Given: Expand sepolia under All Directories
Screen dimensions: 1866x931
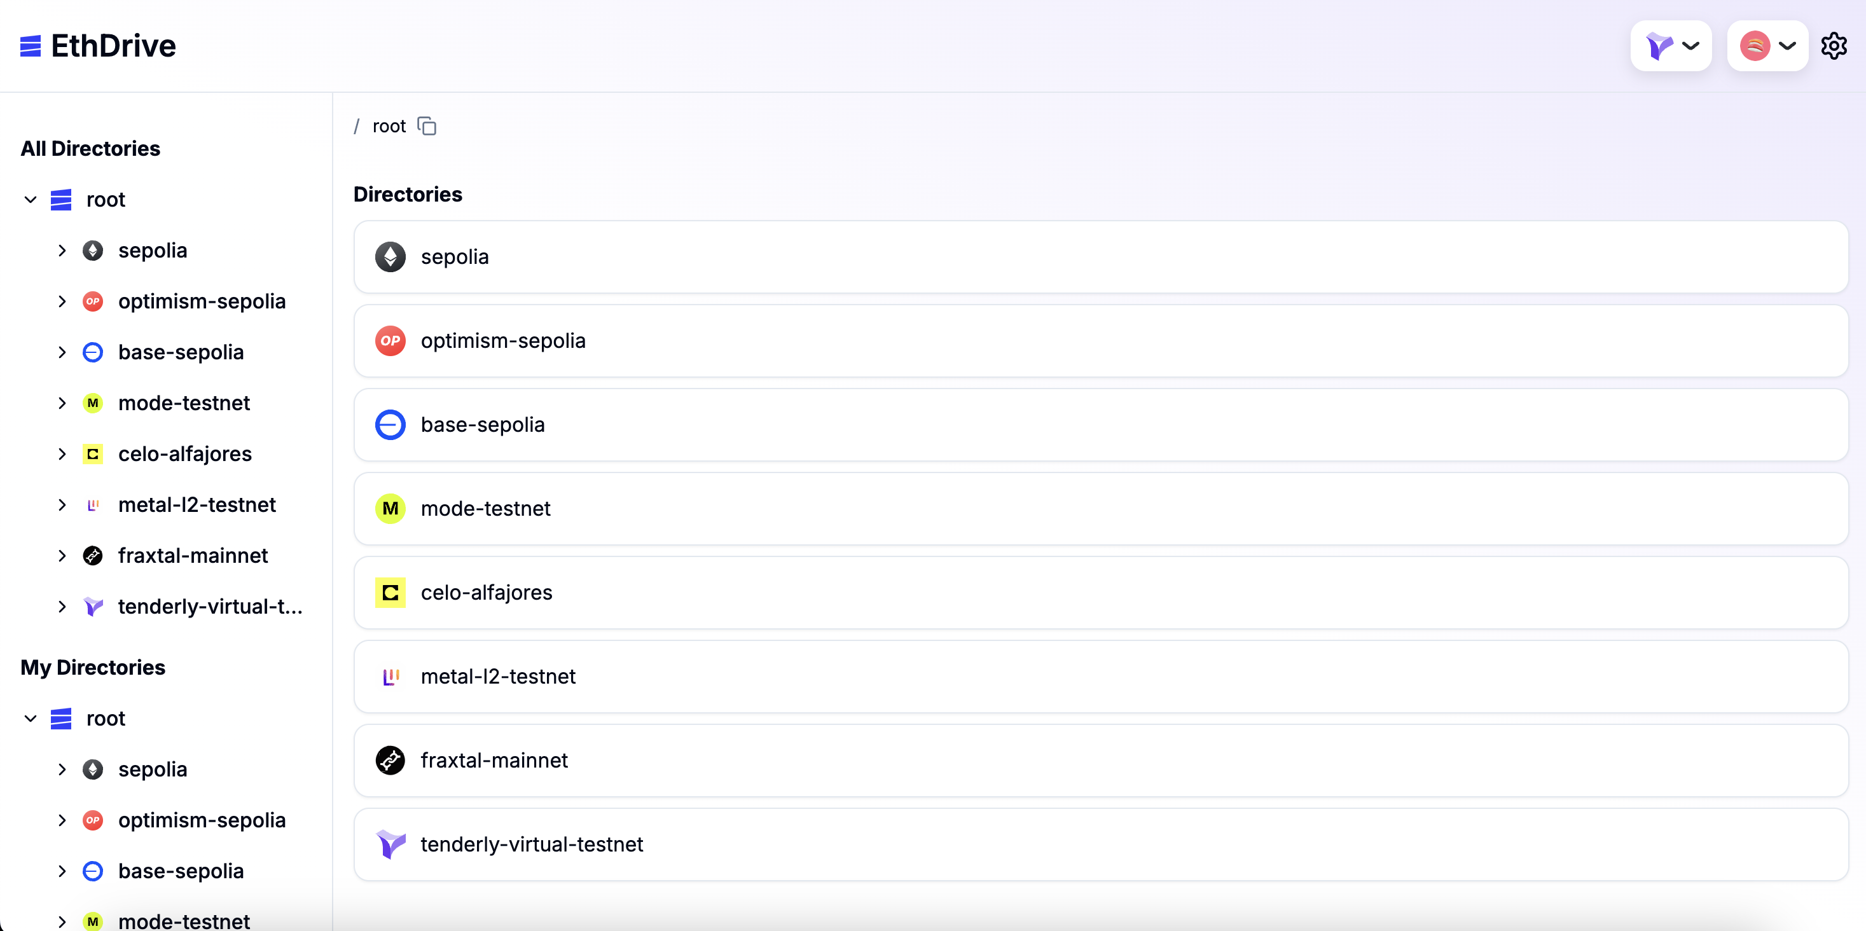Looking at the screenshot, I should 62,251.
